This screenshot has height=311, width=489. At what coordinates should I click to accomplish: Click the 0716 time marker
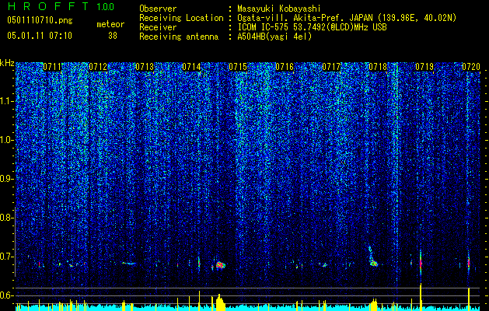click(285, 67)
